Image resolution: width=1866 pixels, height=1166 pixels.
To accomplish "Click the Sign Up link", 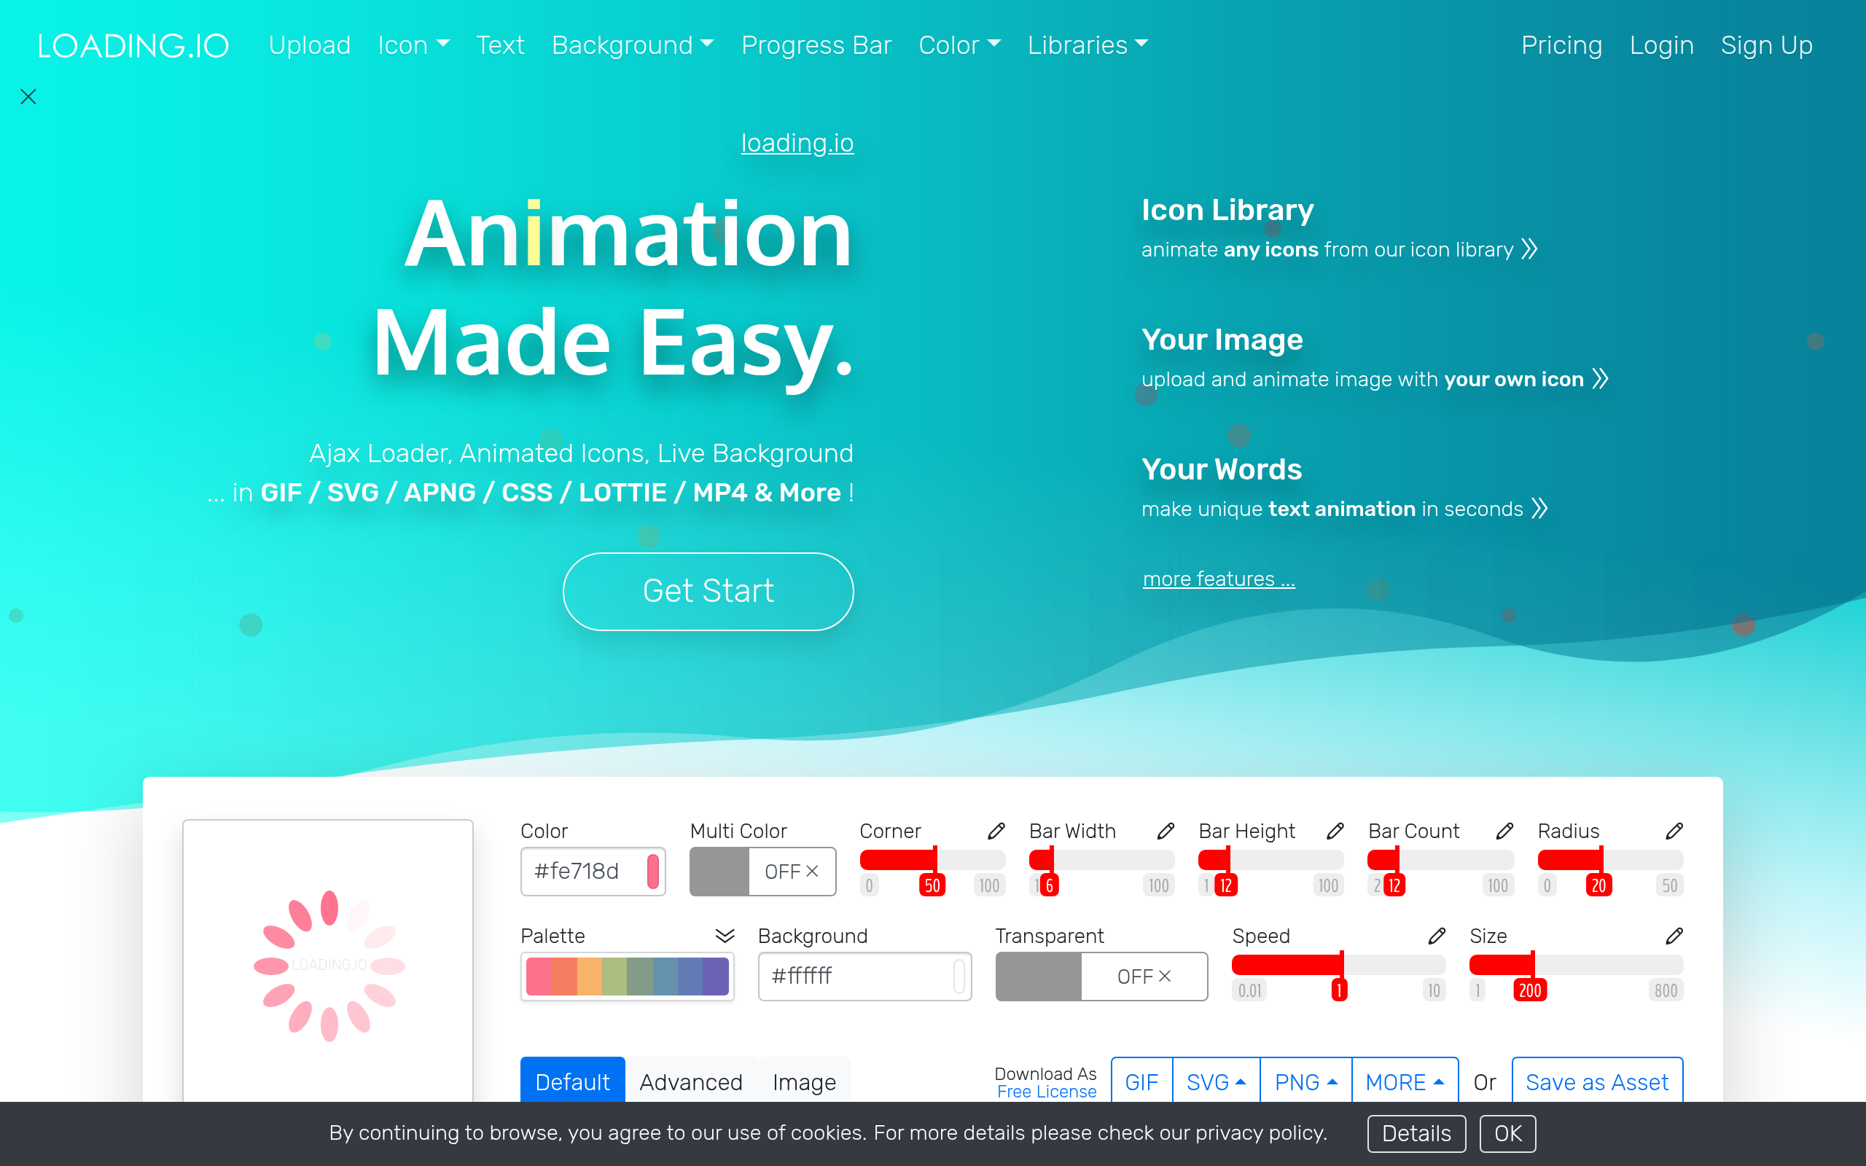I will click(1765, 45).
